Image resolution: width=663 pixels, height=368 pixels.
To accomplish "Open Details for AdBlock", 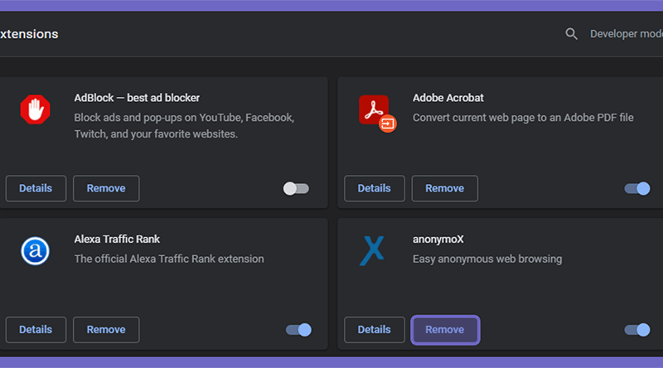I will pyautogui.click(x=36, y=188).
